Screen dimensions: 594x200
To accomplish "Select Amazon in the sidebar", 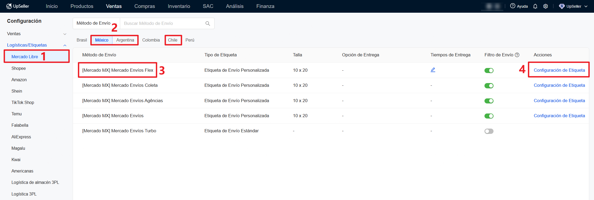I will coord(19,80).
